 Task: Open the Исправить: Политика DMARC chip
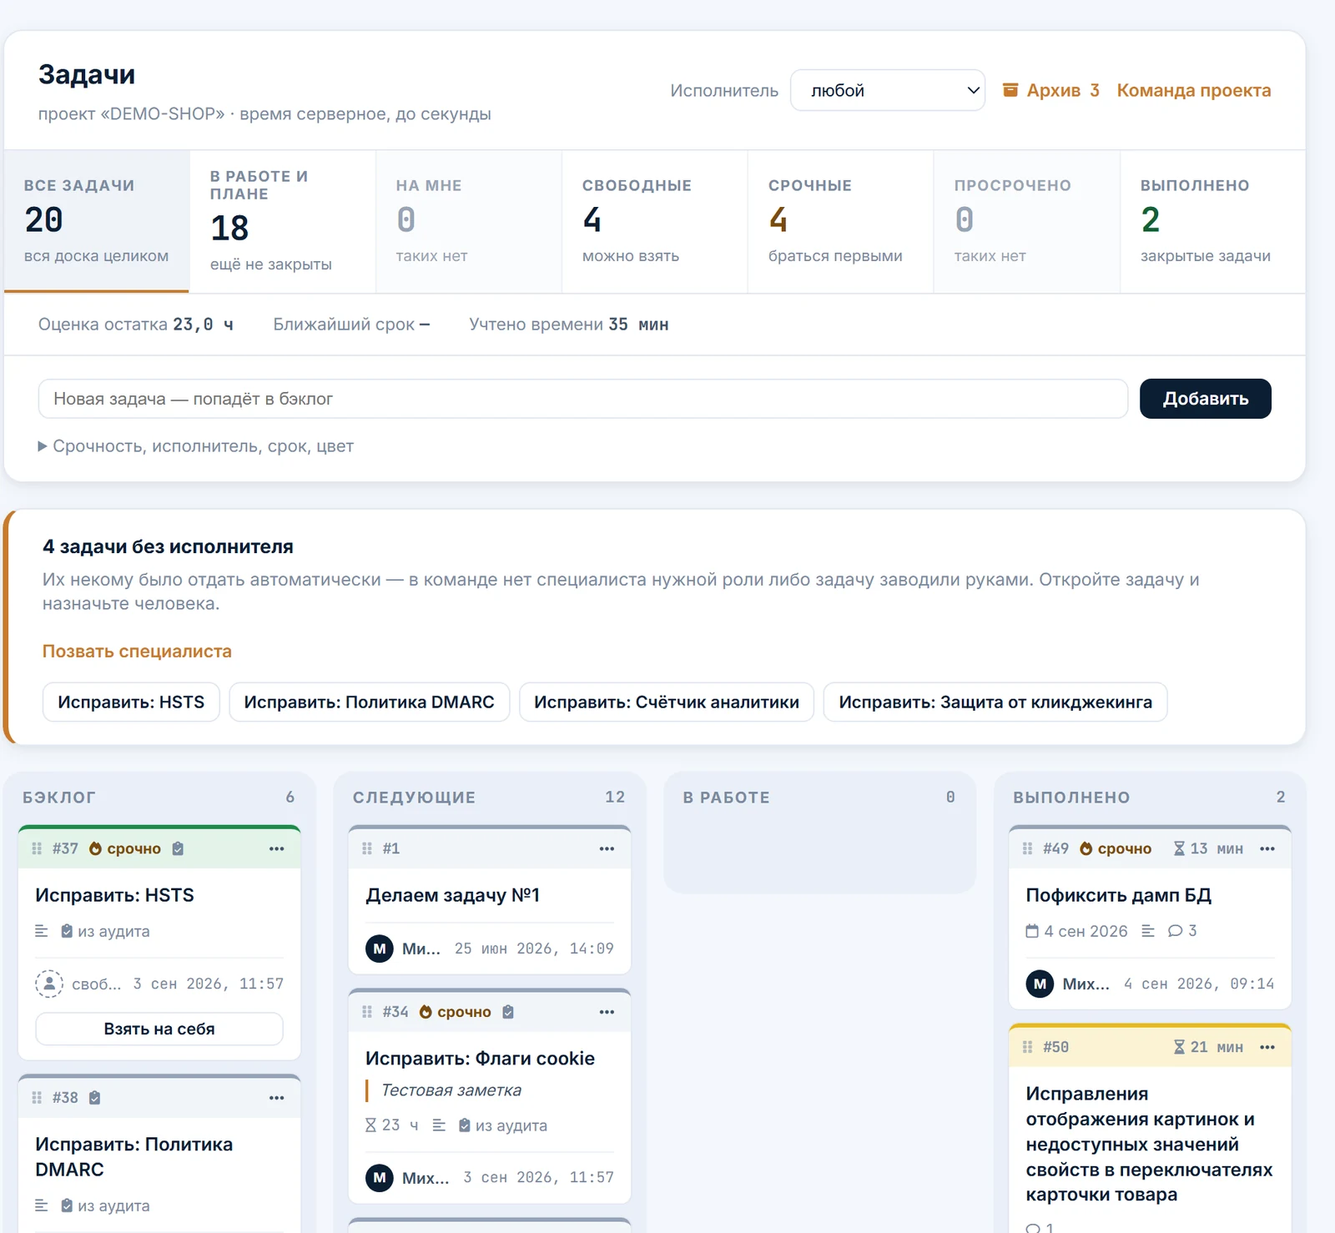coord(370,702)
